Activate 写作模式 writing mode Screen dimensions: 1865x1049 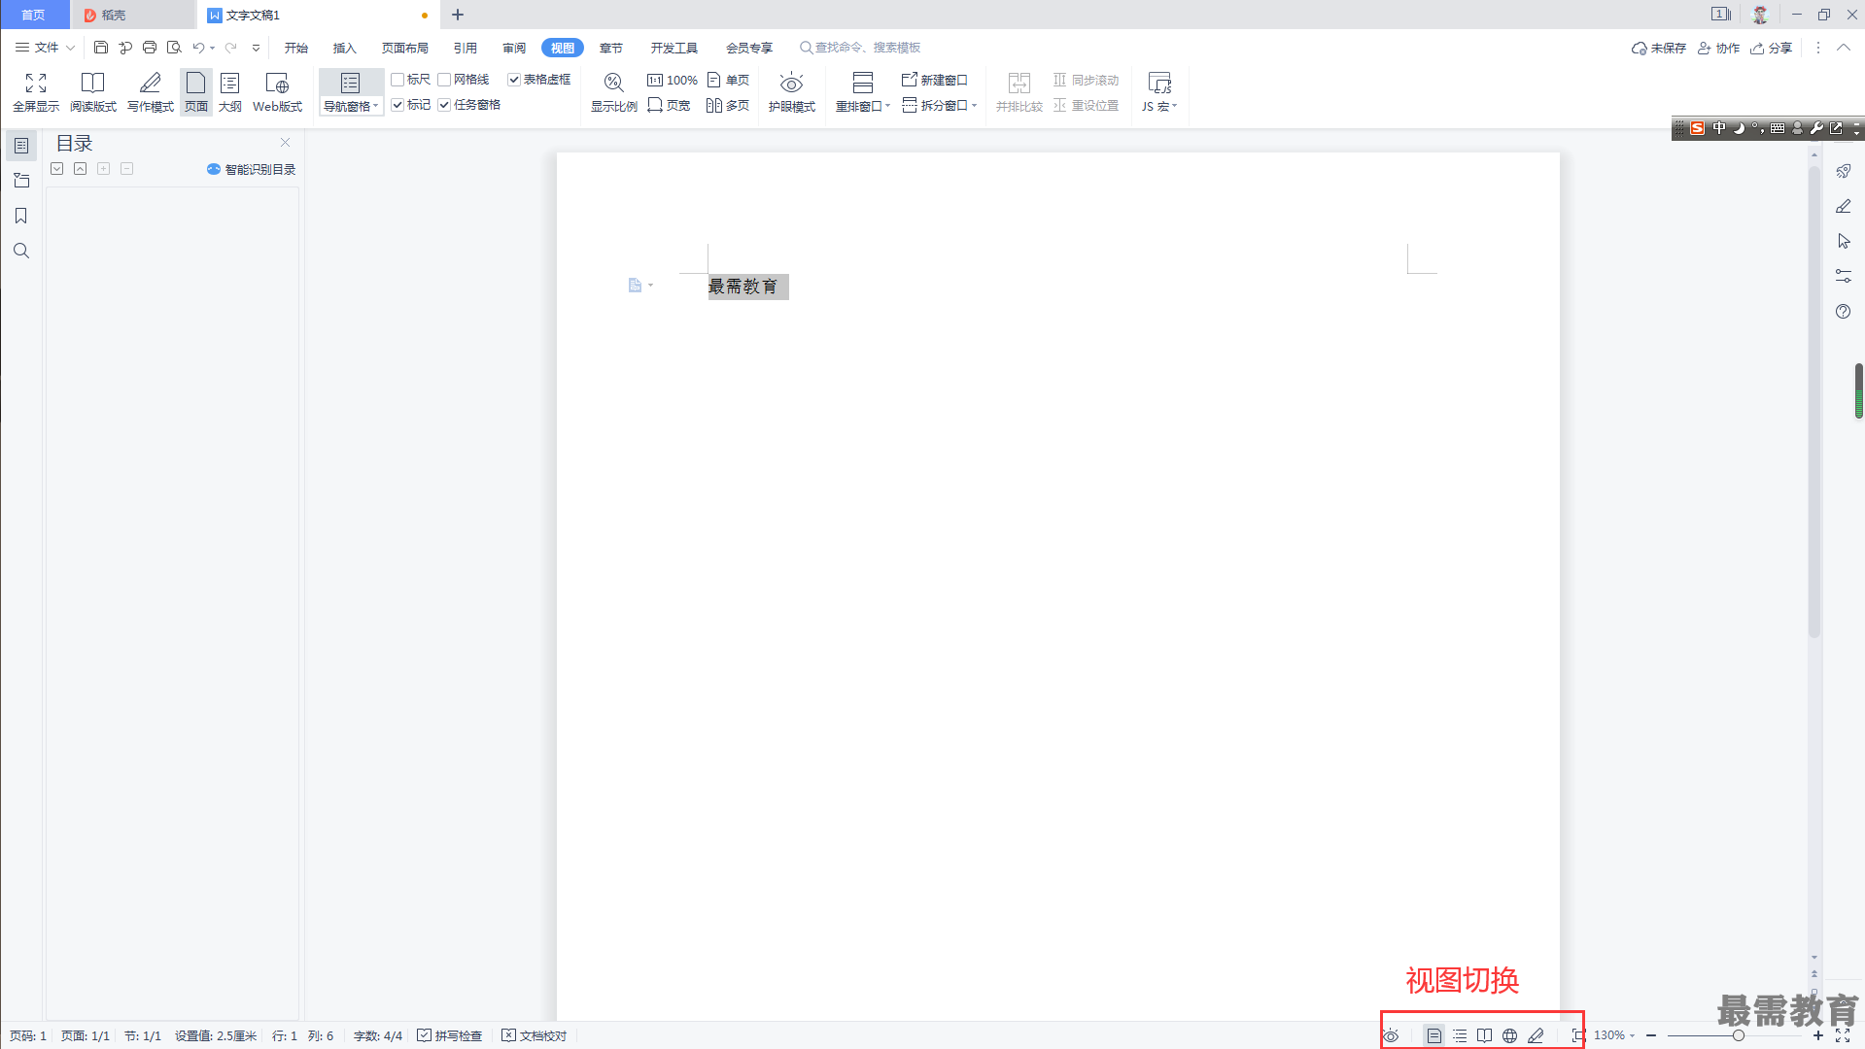click(151, 92)
